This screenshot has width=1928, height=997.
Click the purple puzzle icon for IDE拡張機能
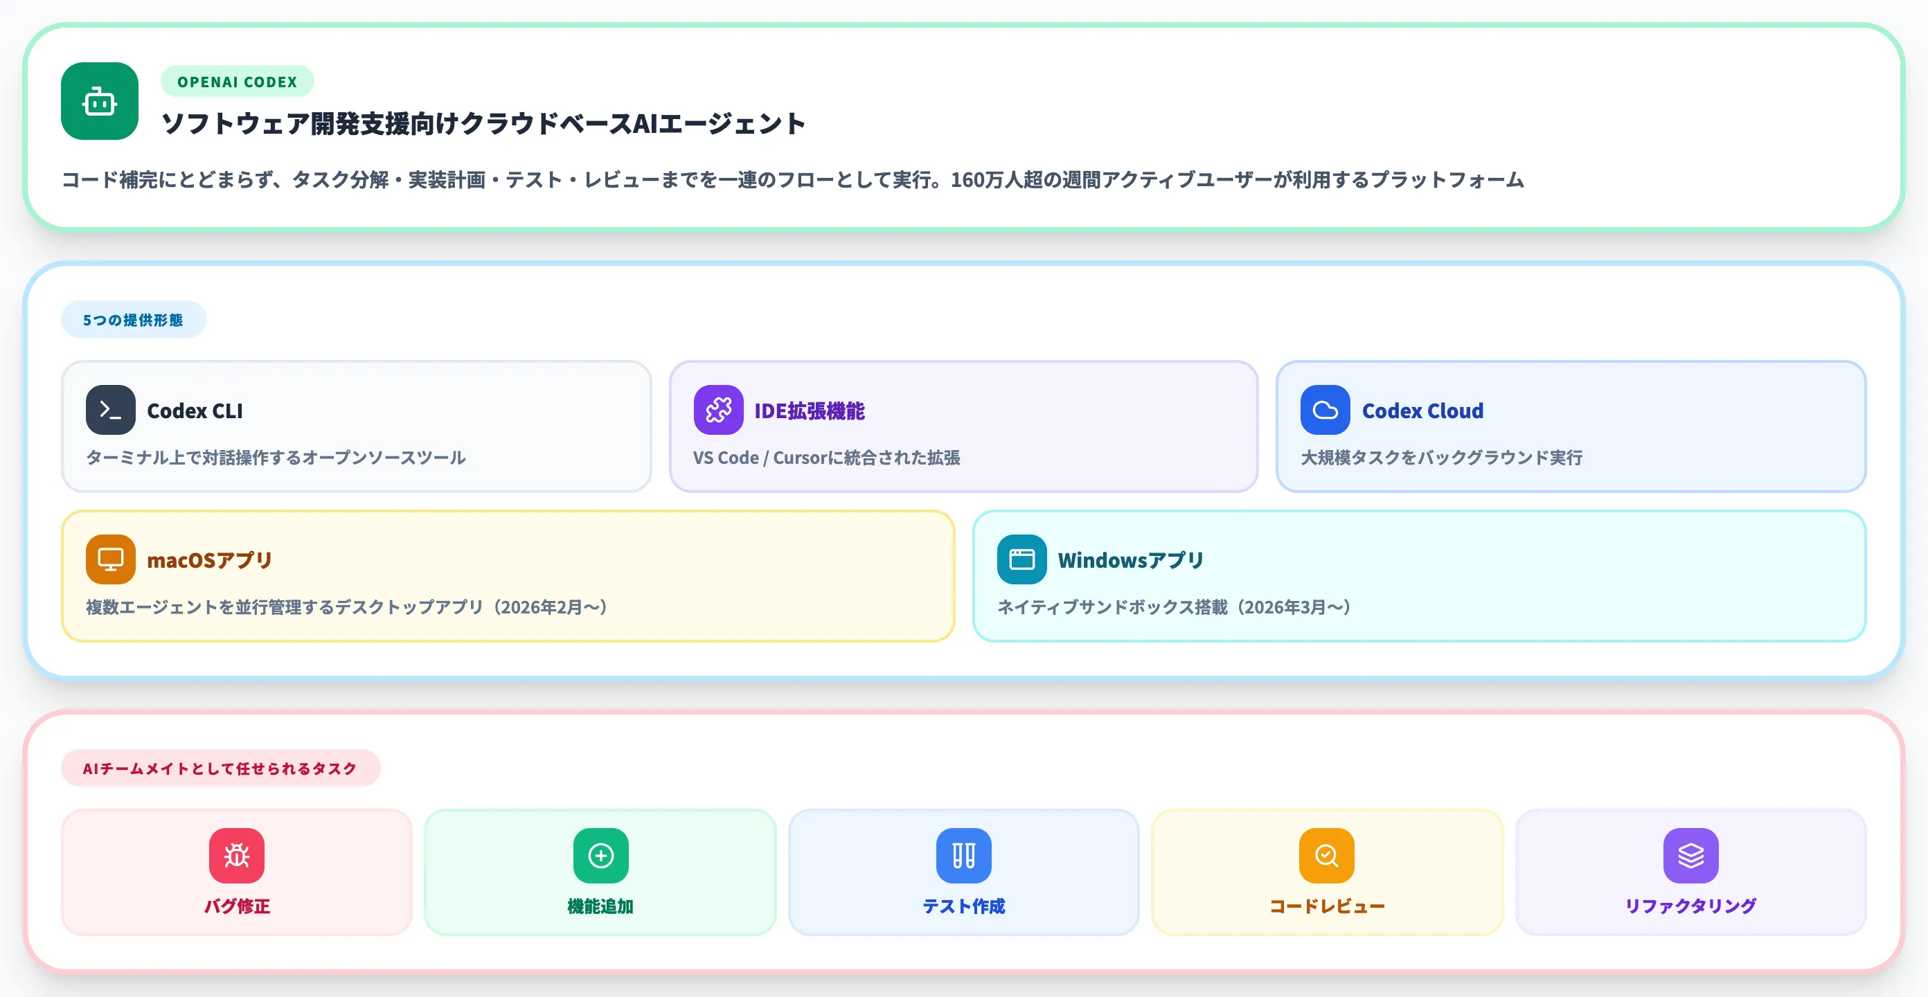720,410
